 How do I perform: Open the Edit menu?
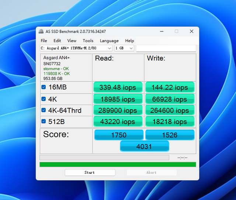(57, 41)
